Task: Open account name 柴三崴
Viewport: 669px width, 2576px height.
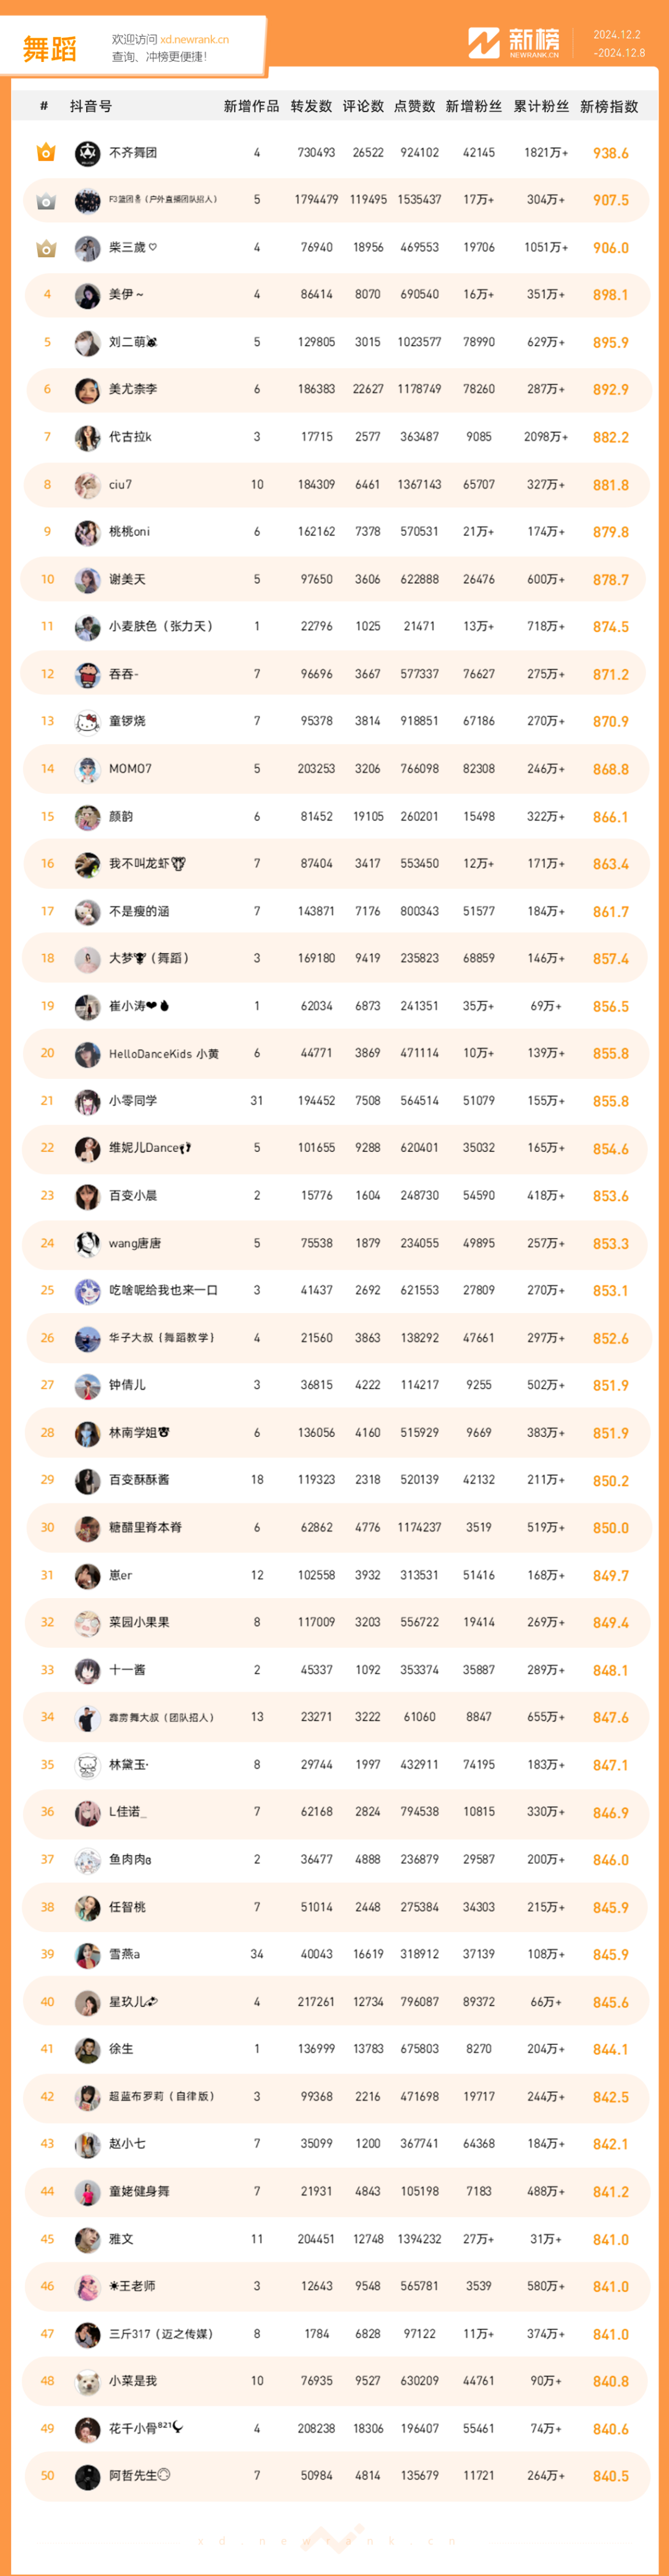Action: coord(133,248)
